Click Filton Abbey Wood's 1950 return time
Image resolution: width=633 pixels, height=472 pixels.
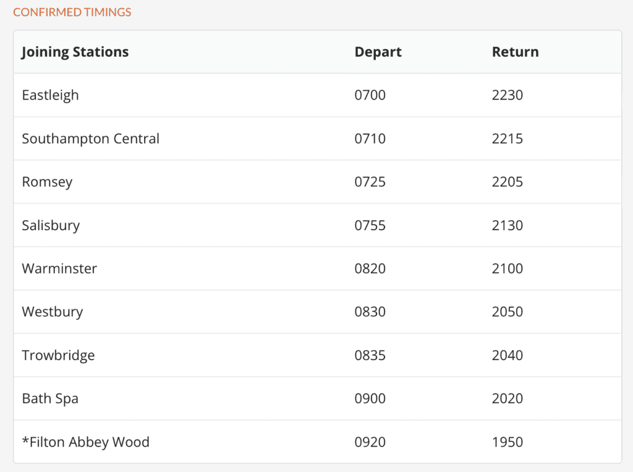point(507,442)
